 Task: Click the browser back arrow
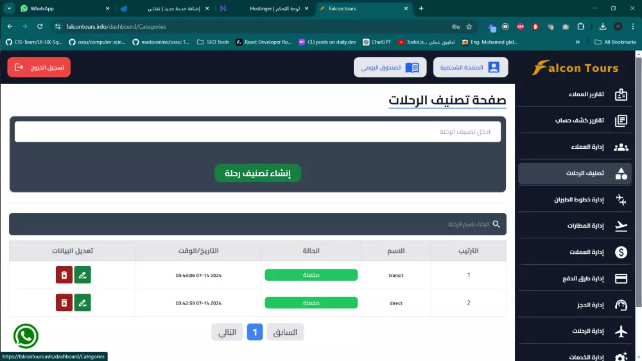click(10, 26)
